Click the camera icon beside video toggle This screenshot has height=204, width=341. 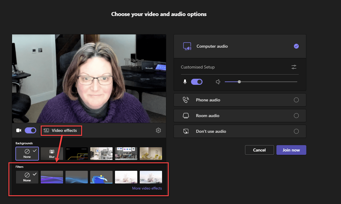19,130
